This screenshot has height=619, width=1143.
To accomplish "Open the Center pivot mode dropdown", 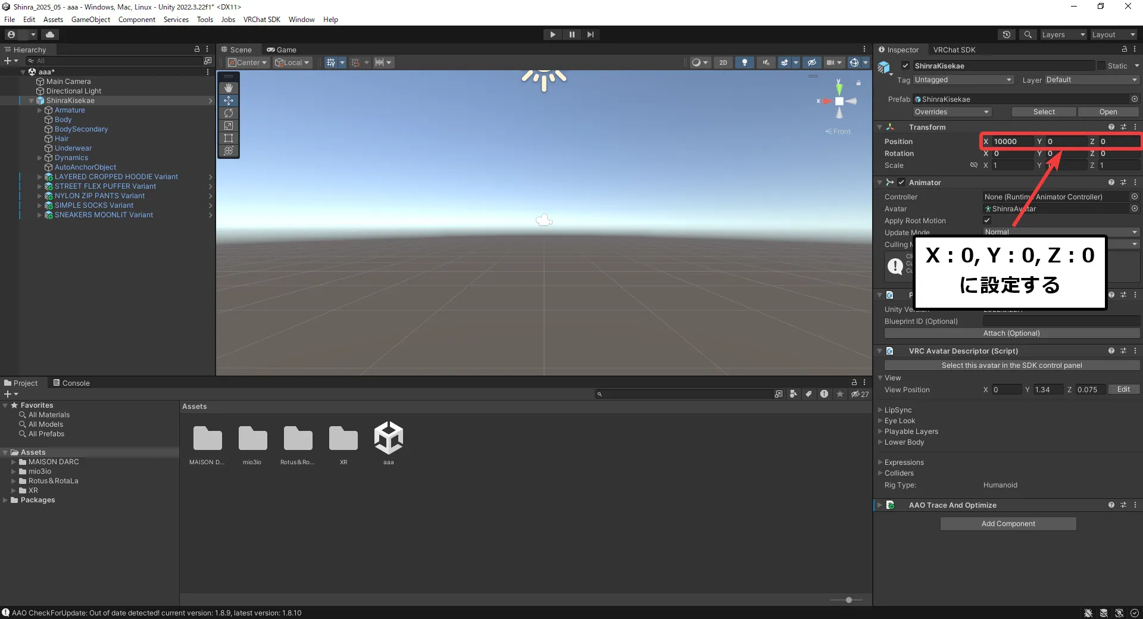I will coord(248,62).
